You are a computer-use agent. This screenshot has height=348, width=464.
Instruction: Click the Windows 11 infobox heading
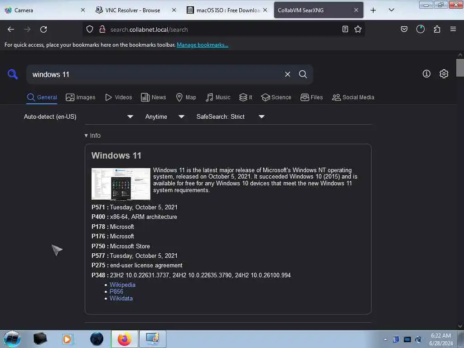point(116,155)
